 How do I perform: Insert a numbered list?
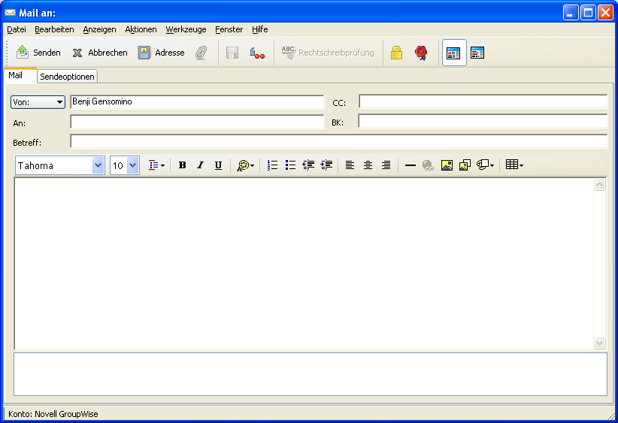[x=272, y=165]
